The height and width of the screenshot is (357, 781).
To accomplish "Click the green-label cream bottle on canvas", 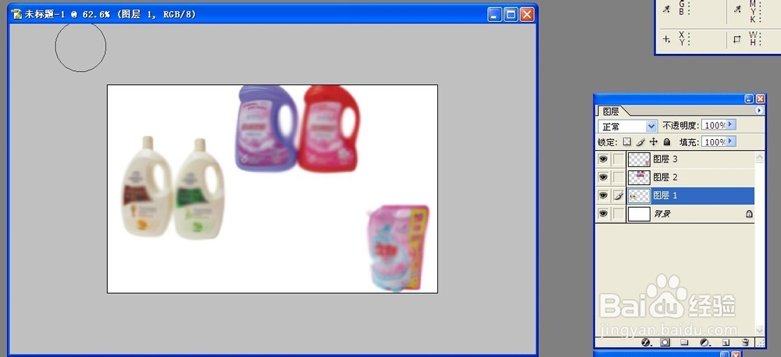I will [198, 189].
